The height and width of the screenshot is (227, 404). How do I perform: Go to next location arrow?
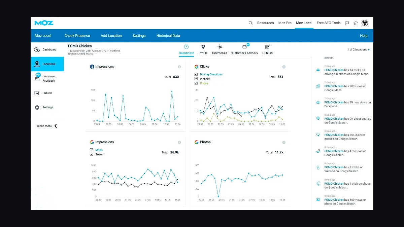[369, 50]
